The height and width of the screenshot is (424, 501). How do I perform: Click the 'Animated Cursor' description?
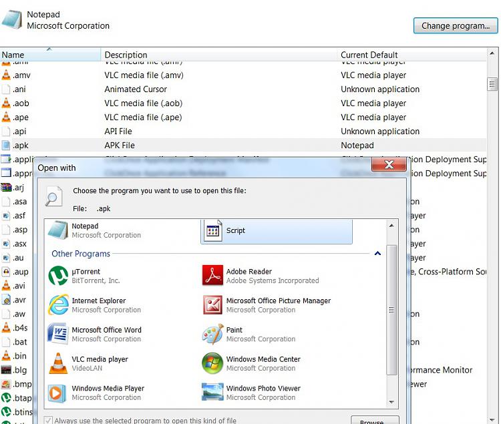136,89
